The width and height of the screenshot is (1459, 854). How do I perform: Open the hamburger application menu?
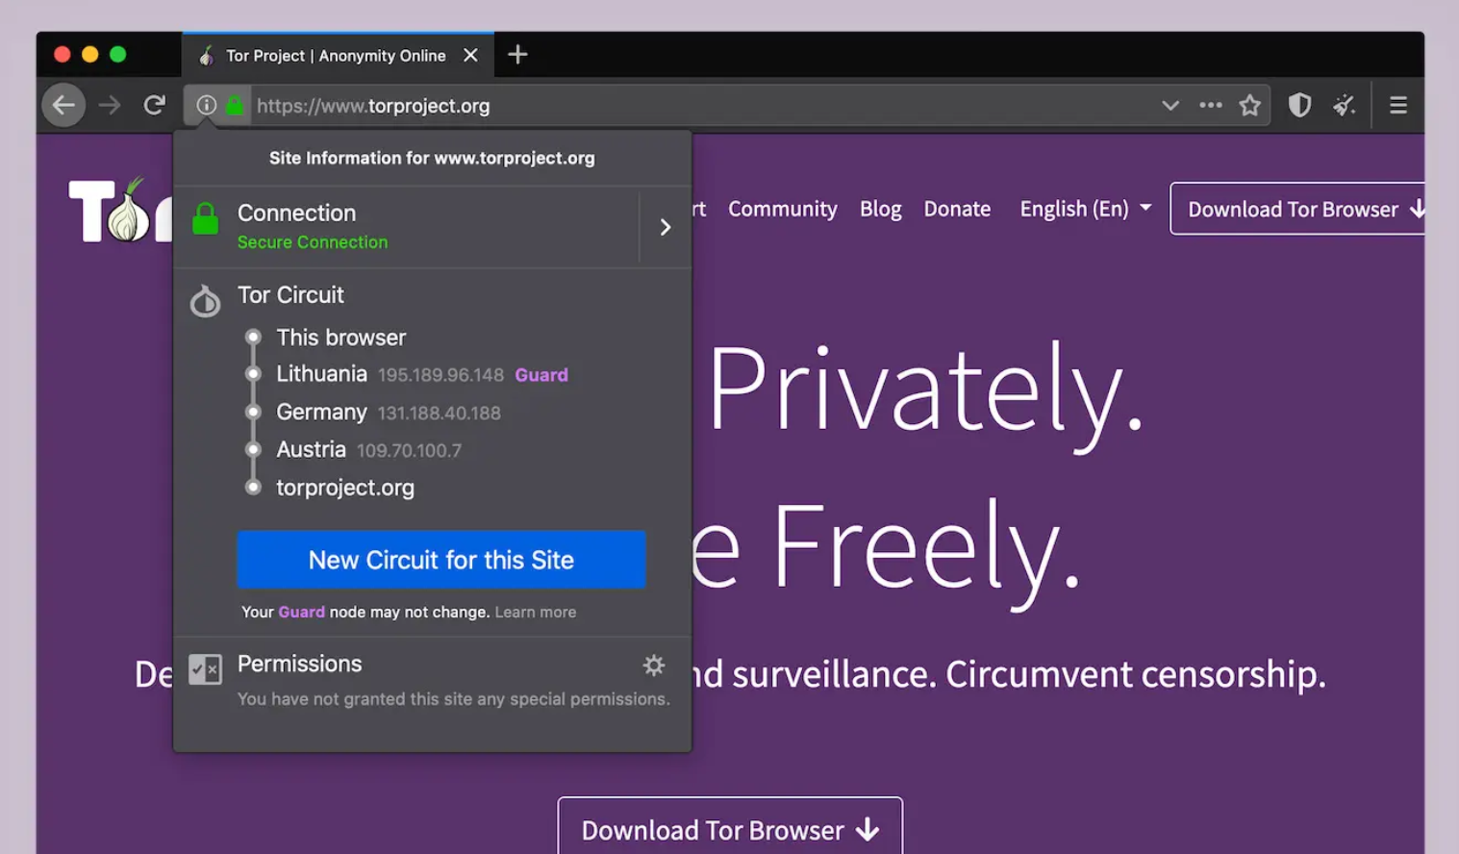(x=1397, y=105)
